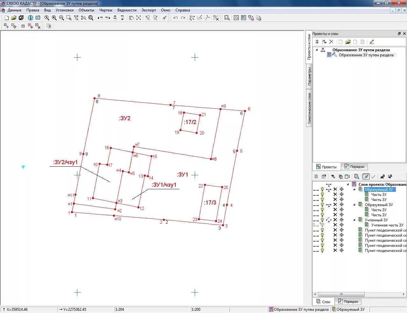
Task: Click the layers horizontal scrollbar thumb
Action: pyautogui.click(x=341, y=294)
